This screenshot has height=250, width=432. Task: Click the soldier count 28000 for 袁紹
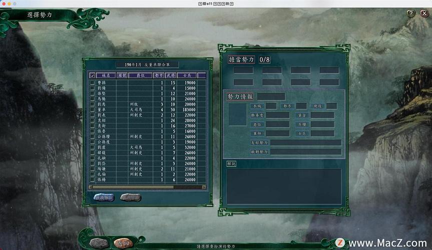190,120
